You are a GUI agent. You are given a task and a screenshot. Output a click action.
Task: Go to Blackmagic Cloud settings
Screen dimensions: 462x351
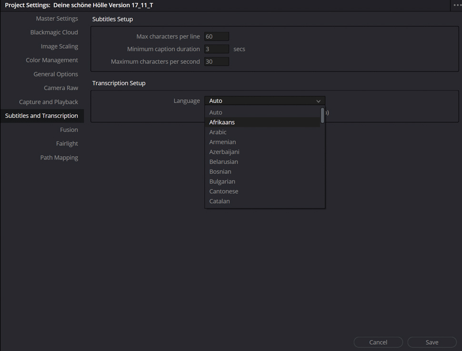(54, 32)
